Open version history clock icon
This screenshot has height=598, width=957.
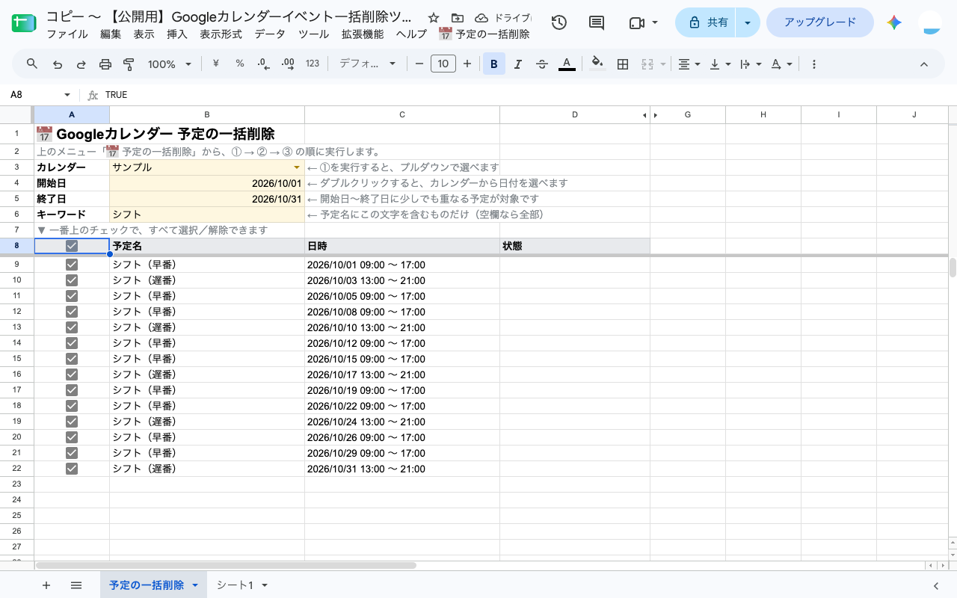pos(558,23)
